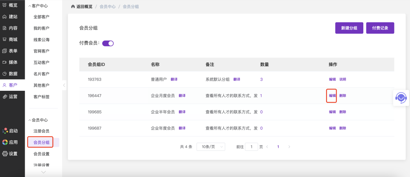Click the 应用 apps colorful icon
The height and width of the screenshot is (177, 410).
tap(5, 142)
